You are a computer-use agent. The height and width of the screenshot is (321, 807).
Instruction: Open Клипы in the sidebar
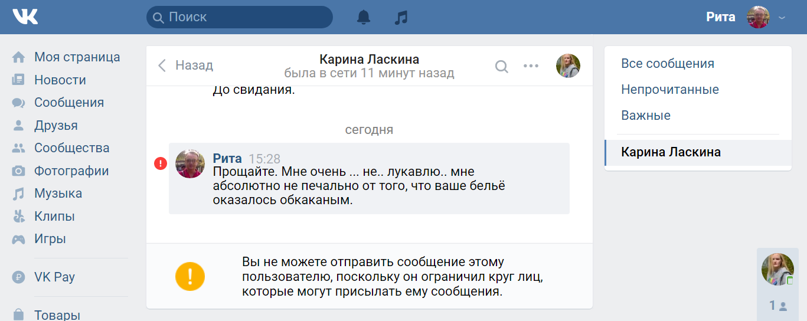[54, 217]
